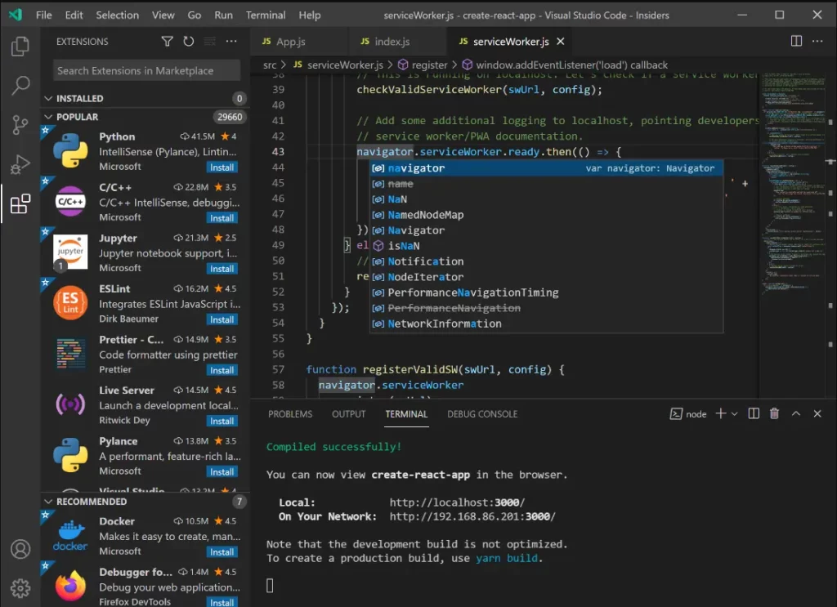The width and height of the screenshot is (837, 607).
Task: Toggle the editor split layout icon
Action: pos(794,41)
